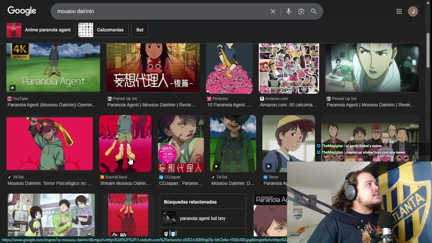Open the CDJapan volume 2 cover thumbnail

(181, 143)
